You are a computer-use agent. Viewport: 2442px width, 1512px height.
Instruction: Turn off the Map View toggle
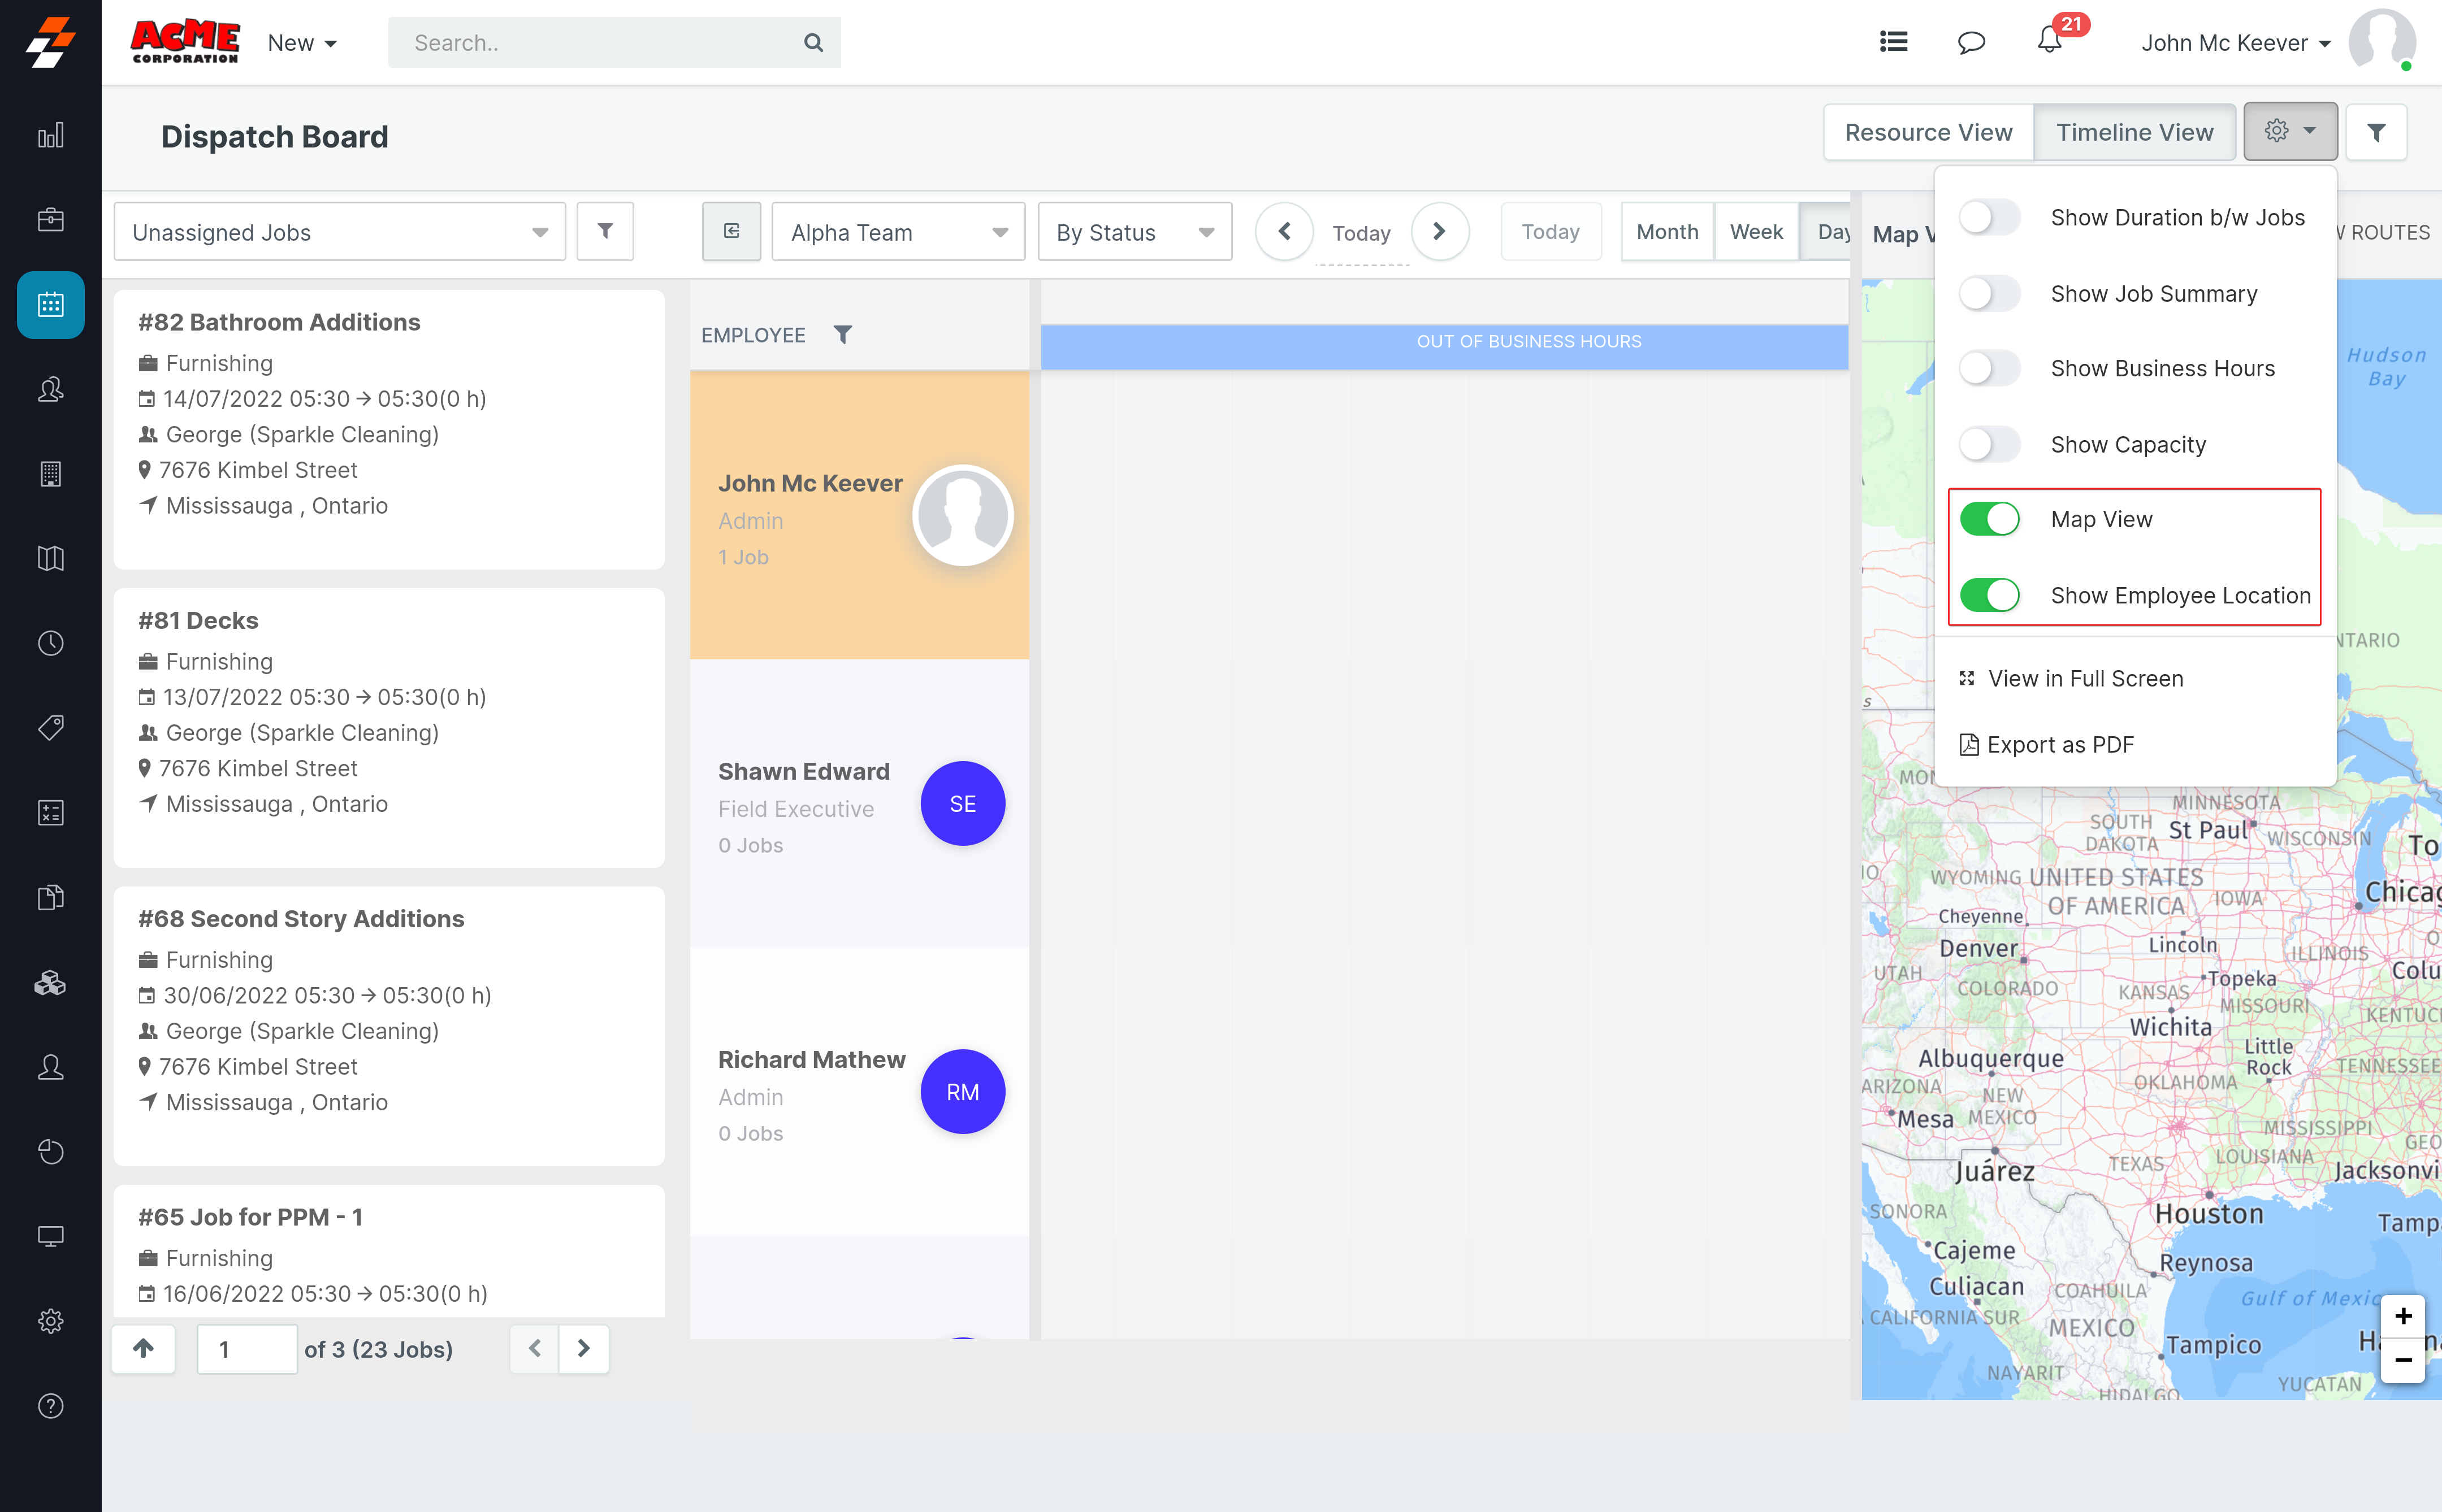click(1989, 519)
